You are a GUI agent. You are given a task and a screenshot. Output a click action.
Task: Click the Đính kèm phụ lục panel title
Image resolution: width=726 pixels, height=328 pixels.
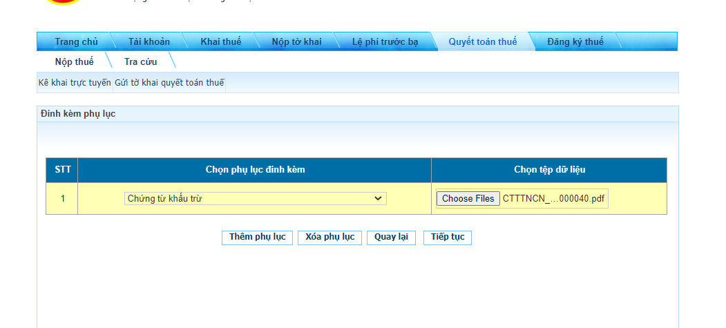coord(77,114)
